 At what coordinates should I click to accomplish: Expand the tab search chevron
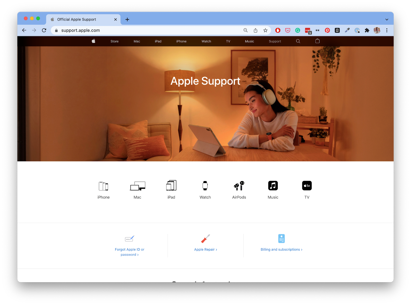point(387,19)
